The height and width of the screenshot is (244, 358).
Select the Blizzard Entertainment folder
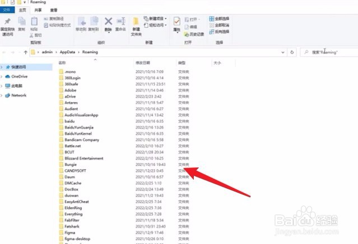tap(84, 159)
